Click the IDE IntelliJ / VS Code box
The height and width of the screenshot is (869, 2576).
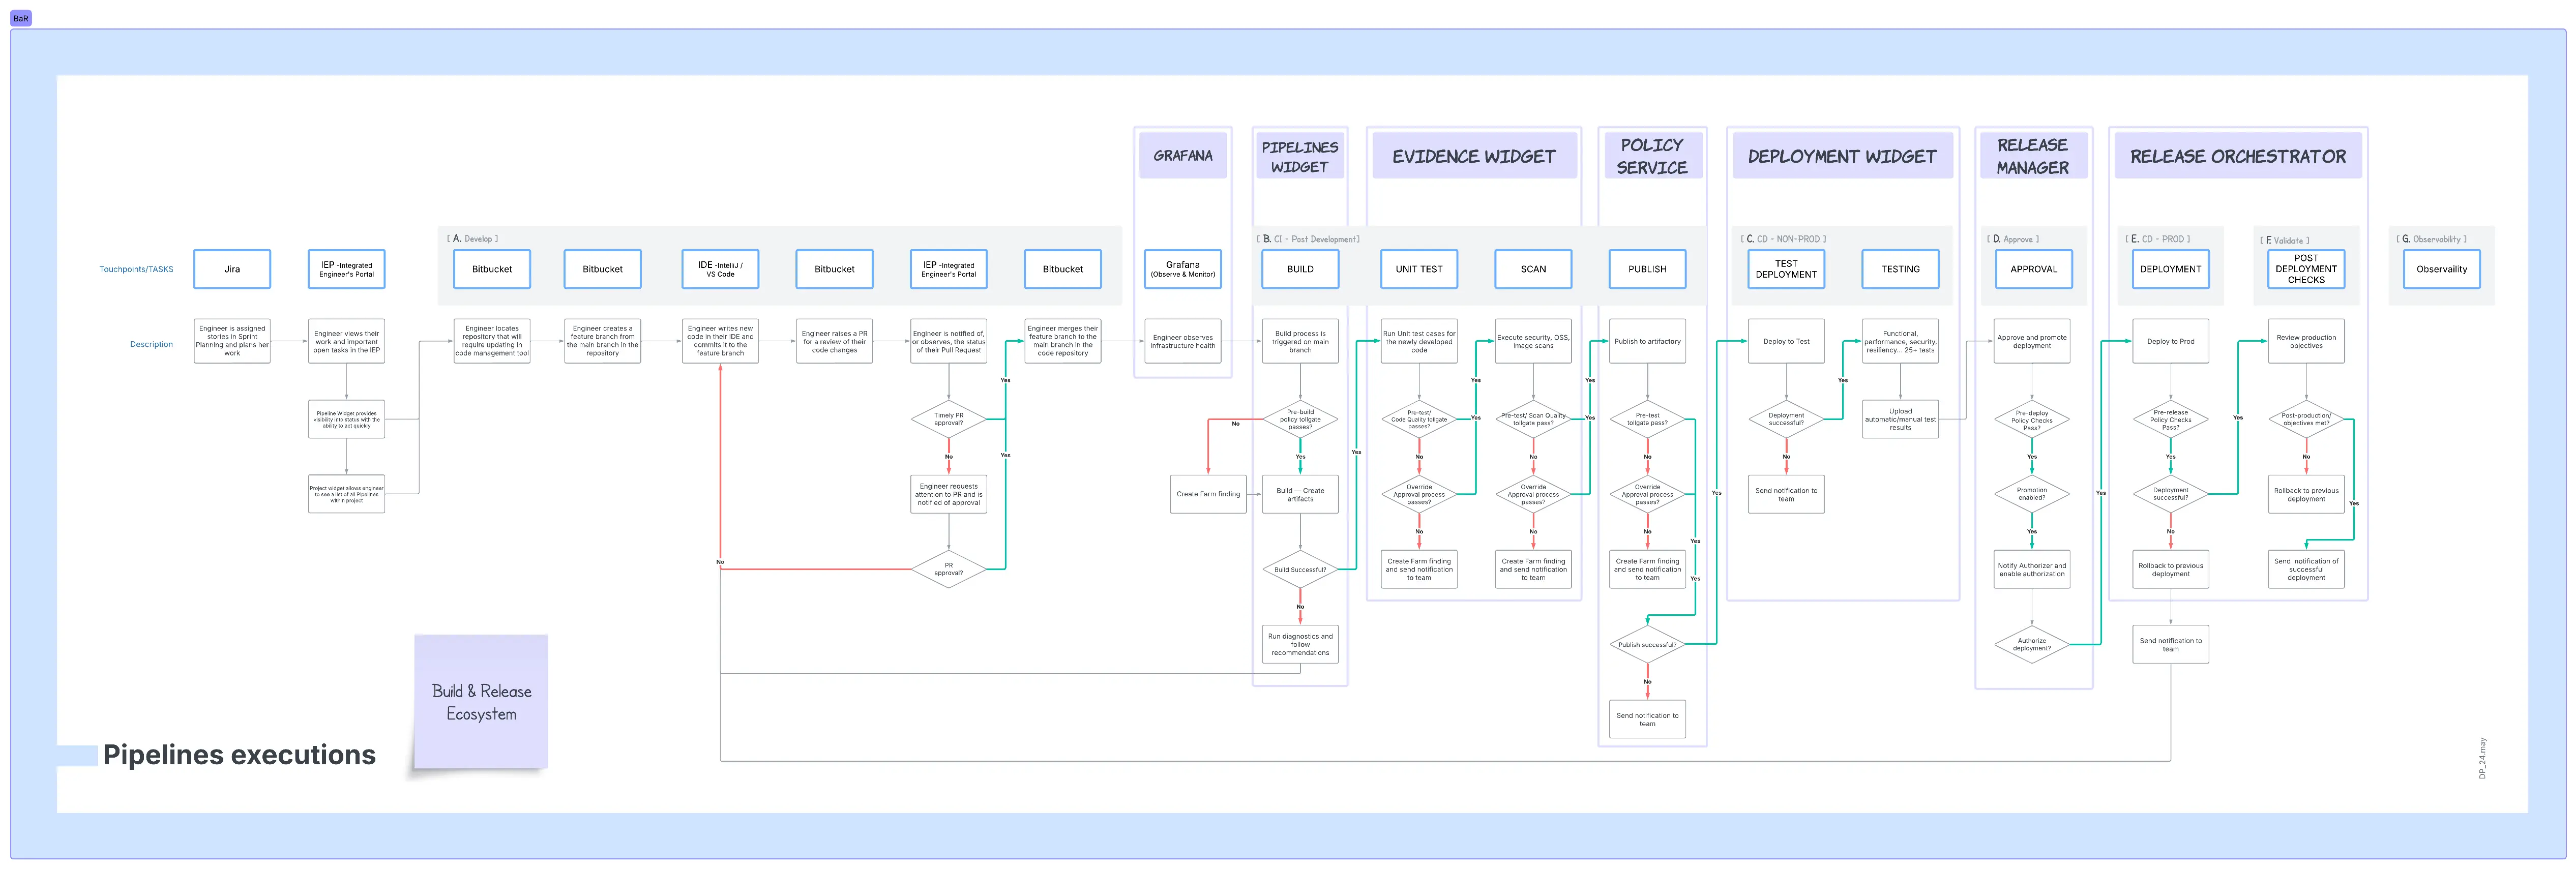[x=720, y=269]
